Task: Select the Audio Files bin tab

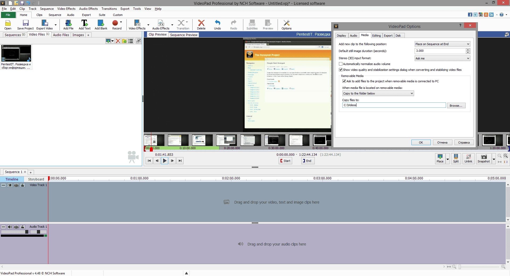Action: 61,35
